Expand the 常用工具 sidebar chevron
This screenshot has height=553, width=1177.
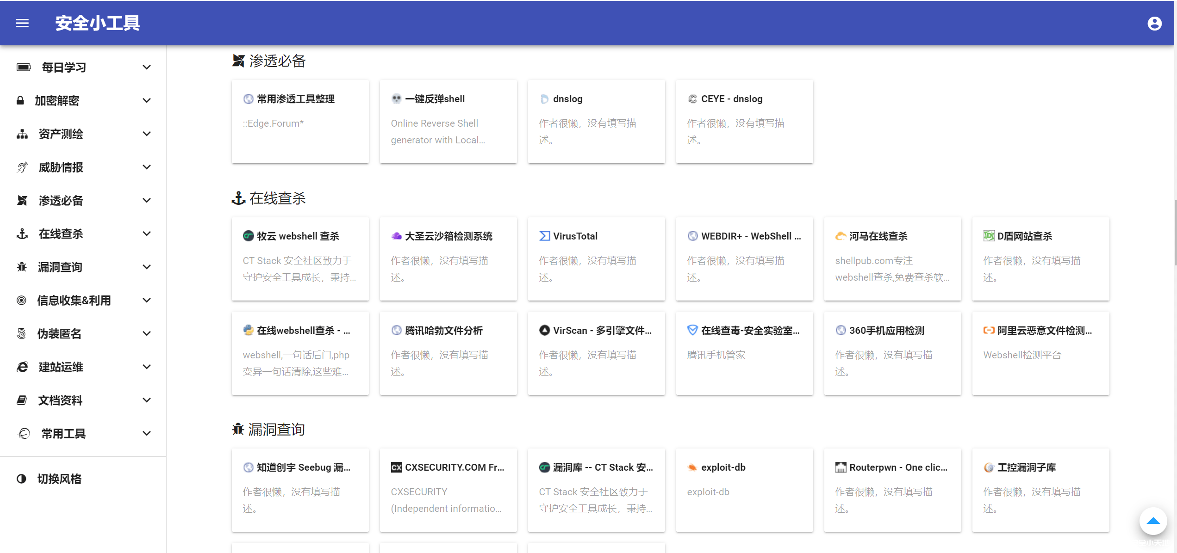click(x=147, y=433)
